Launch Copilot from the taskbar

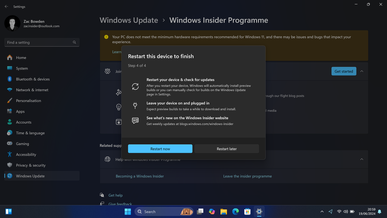click(x=212, y=212)
